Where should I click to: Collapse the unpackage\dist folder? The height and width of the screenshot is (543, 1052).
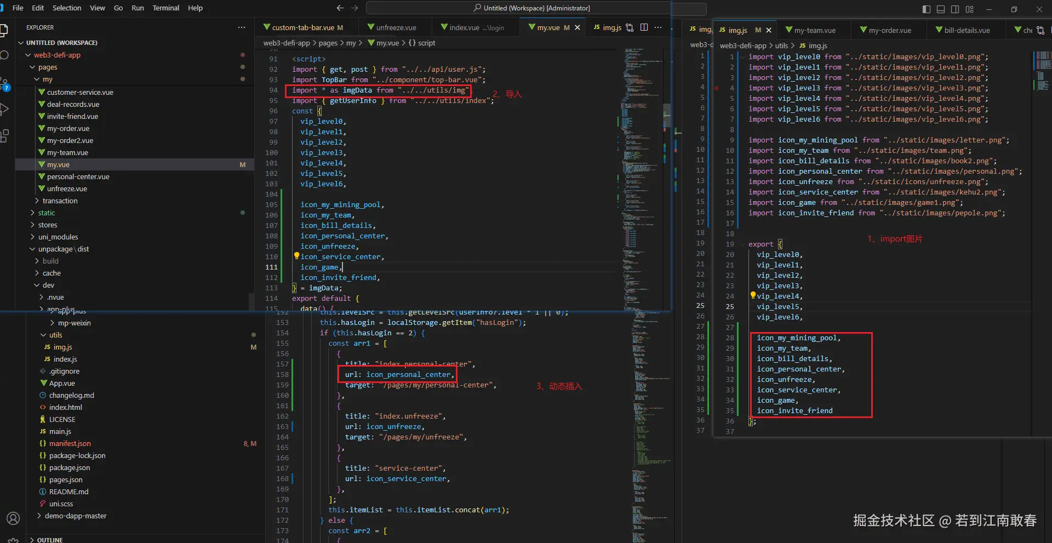[32, 249]
